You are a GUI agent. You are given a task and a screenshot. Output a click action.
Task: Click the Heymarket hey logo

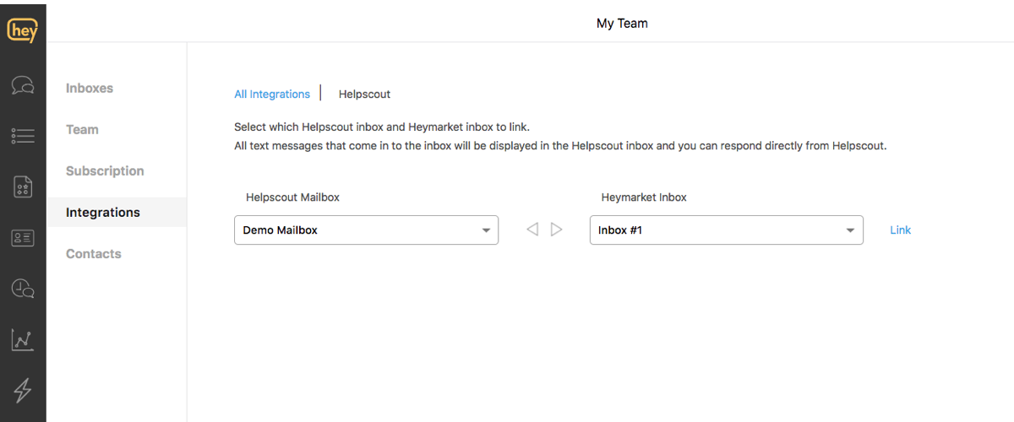coord(23,30)
